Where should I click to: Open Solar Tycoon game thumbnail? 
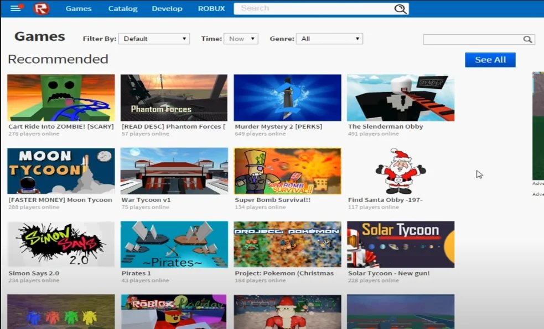(401, 244)
